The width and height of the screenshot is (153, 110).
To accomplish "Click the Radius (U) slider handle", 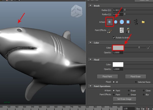I will coord(125,10).
